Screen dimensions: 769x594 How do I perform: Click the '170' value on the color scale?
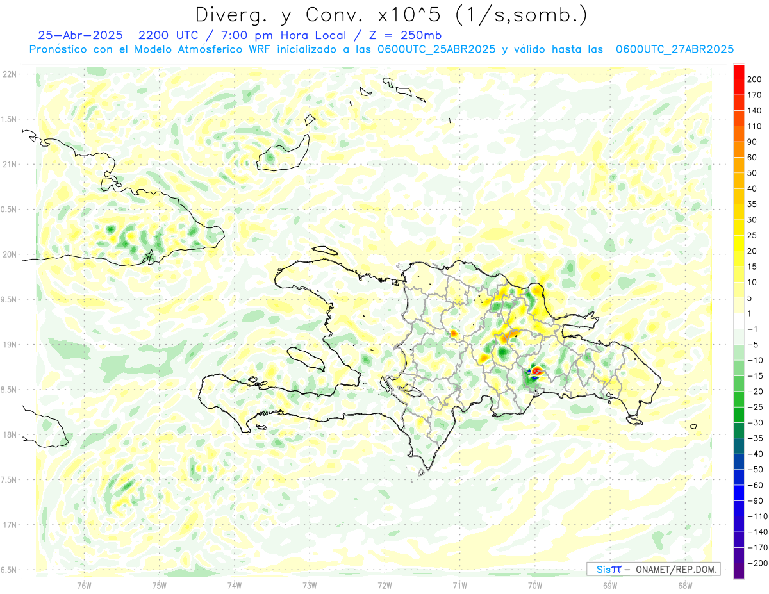(x=754, y=95)
